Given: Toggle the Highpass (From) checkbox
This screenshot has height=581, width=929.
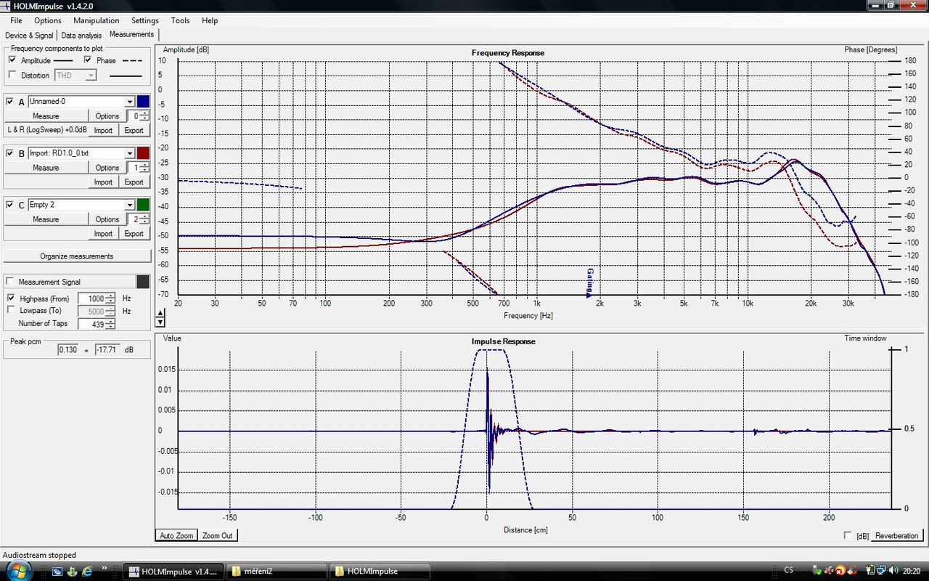Looking at the screenshot, I should (12, 298).
